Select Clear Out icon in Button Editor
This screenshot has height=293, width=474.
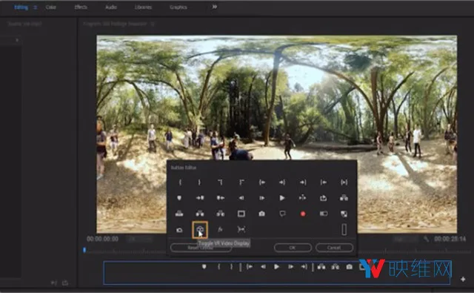[241, 182]
